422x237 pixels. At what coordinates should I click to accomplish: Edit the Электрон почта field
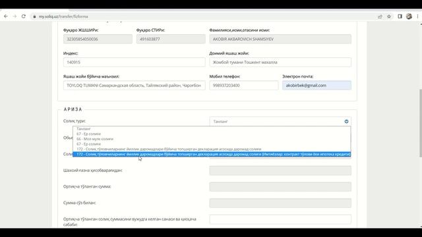[x=316, y=85]
